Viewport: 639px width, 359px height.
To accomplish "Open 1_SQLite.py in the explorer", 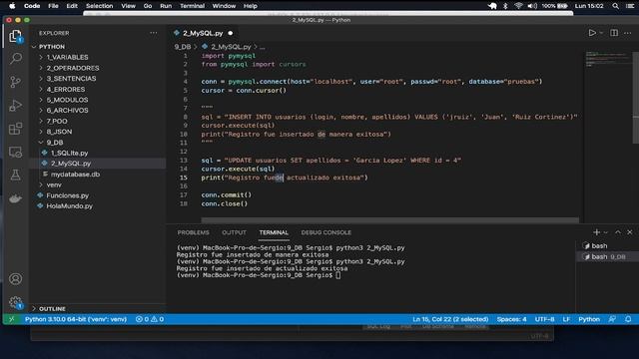I will (x=69, y=153).
